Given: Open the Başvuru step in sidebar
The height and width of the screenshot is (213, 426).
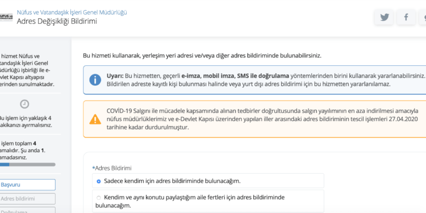Looking at the screenshot, I should (28, 185).
